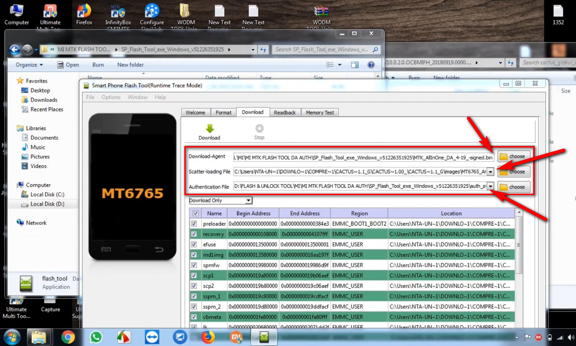The width and height of the screenshot is (576, 346).
Task: Click the Computer desktop icon
Action: [x=16, y=14]
